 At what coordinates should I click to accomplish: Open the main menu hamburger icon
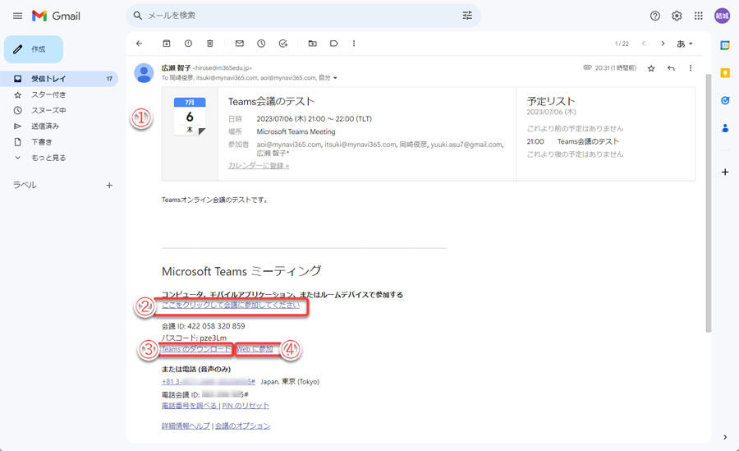pyautogui.click(x=17, y=16)
